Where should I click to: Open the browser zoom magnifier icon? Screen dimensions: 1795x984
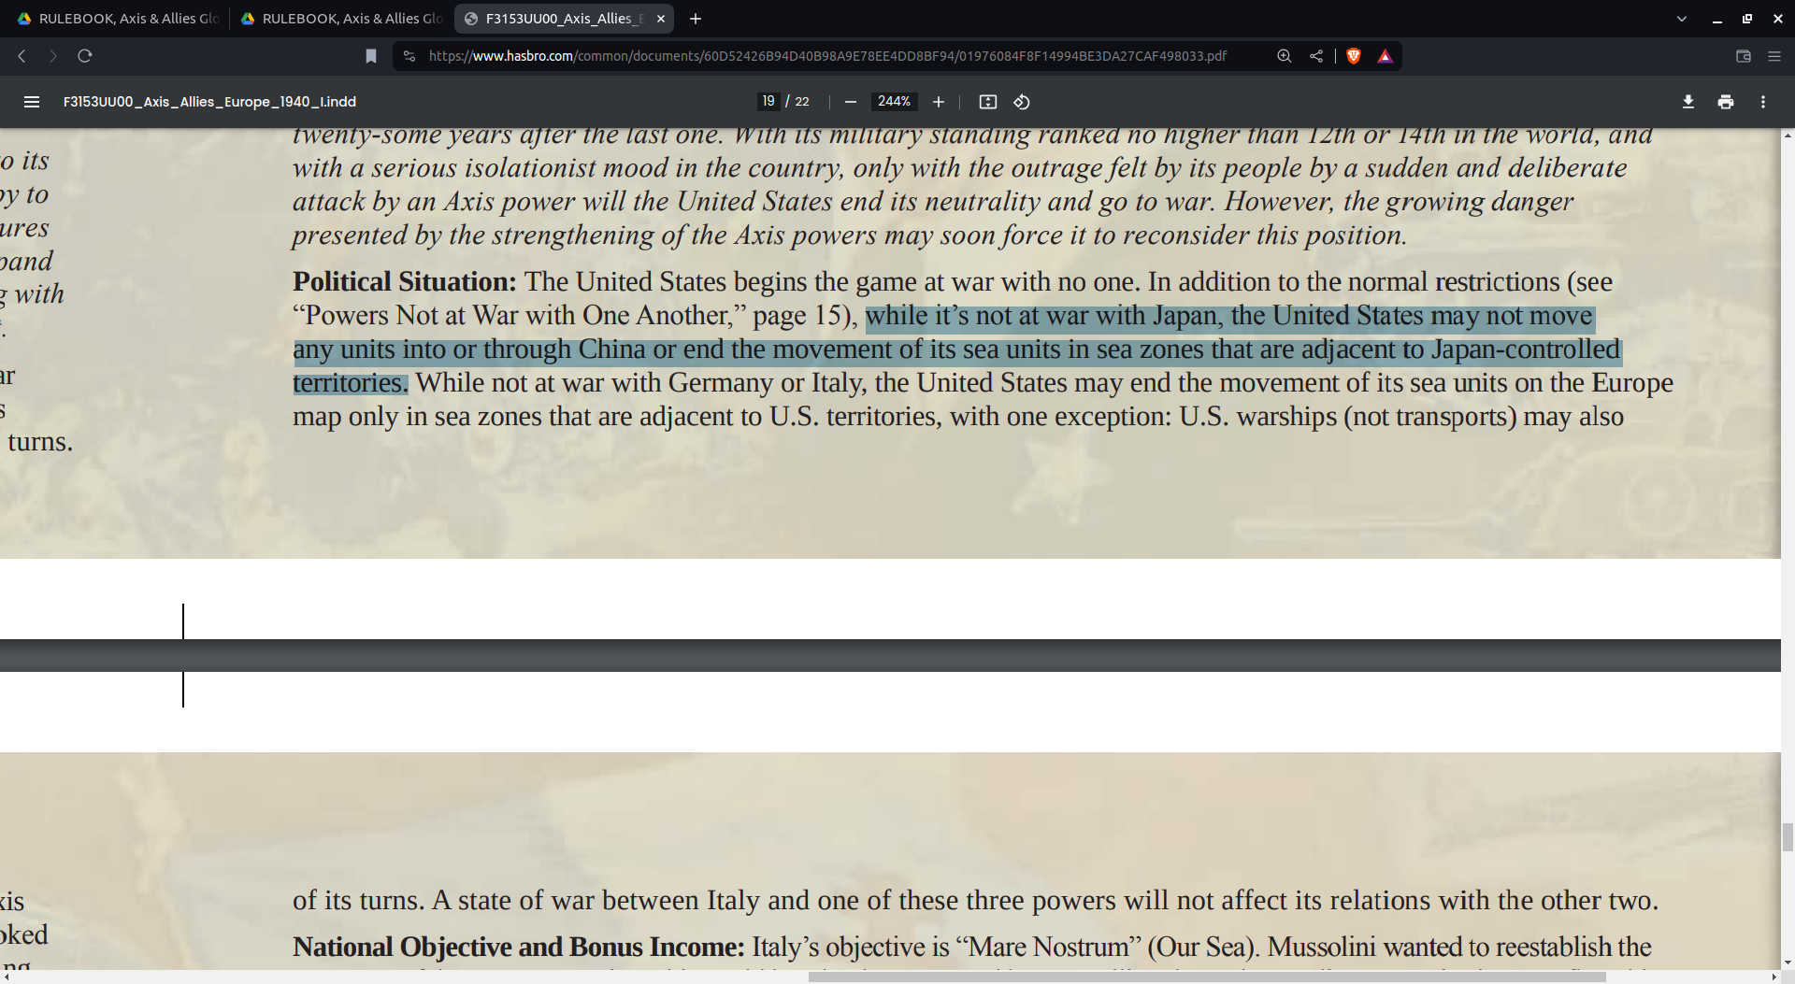coord(1285,56)
